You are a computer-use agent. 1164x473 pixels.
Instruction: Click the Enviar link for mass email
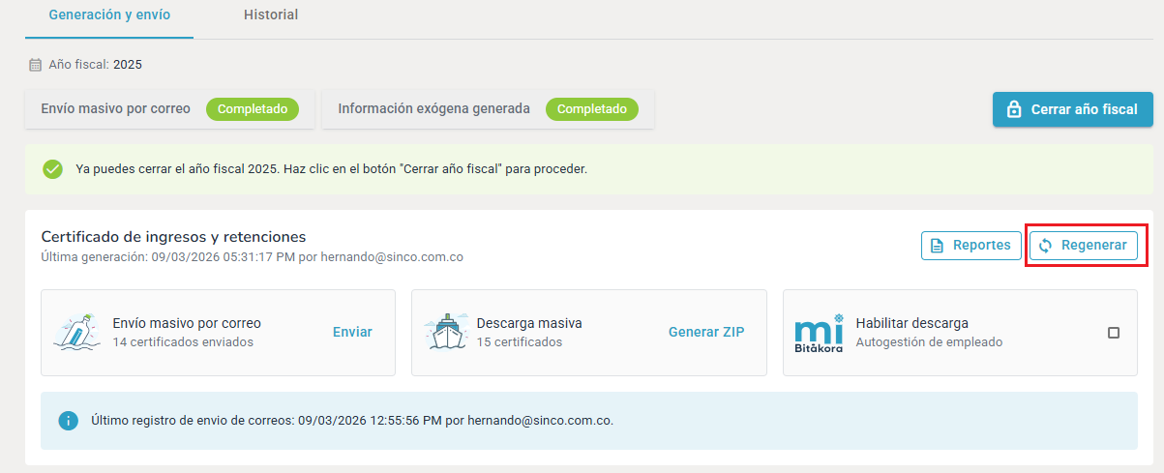tap(352, 332)
